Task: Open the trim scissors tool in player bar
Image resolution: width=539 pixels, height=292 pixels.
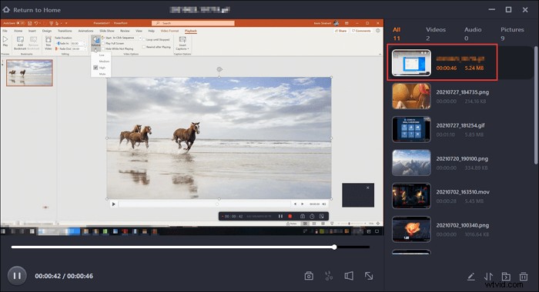Action: pos(329,276)
